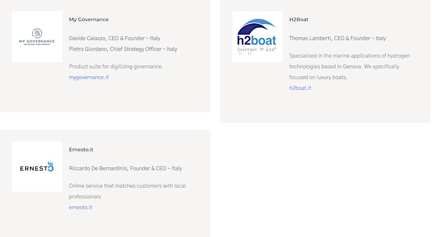This screenshot has height=237, width=432.
Task: Click the 'Online service that matches customers' text
Action: tap(127, 191)
